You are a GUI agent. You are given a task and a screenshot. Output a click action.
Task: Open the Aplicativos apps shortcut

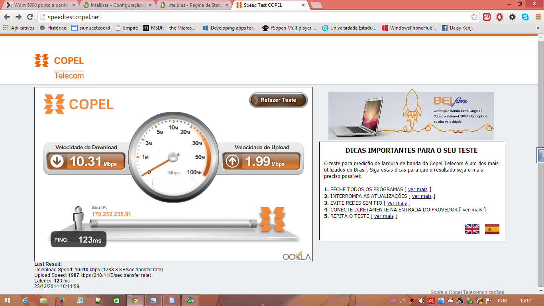click(19, 28)
